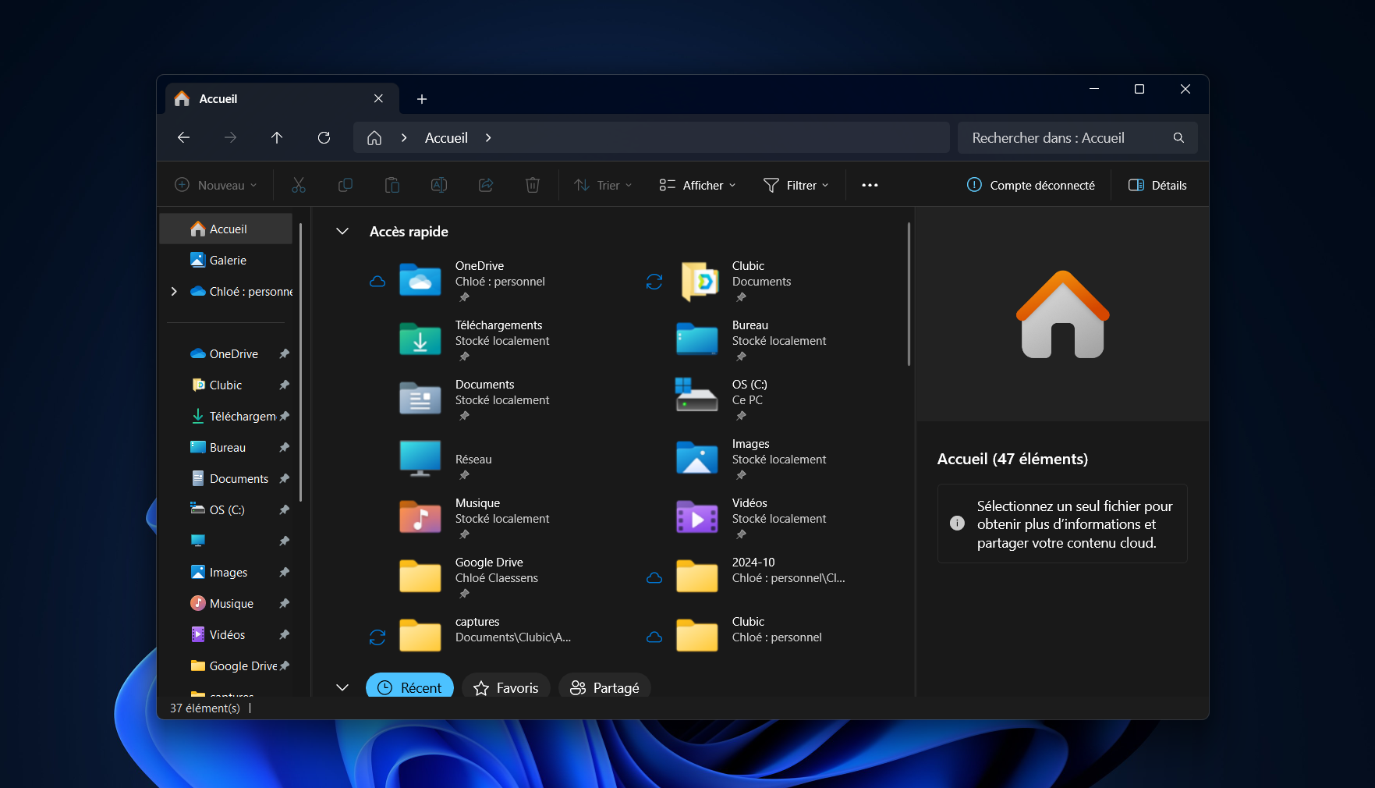Click Compte déconnecté to sign in
The height and width of the screenshot is (788, 1375).
pyautogui.click(x=1030, y=185)
